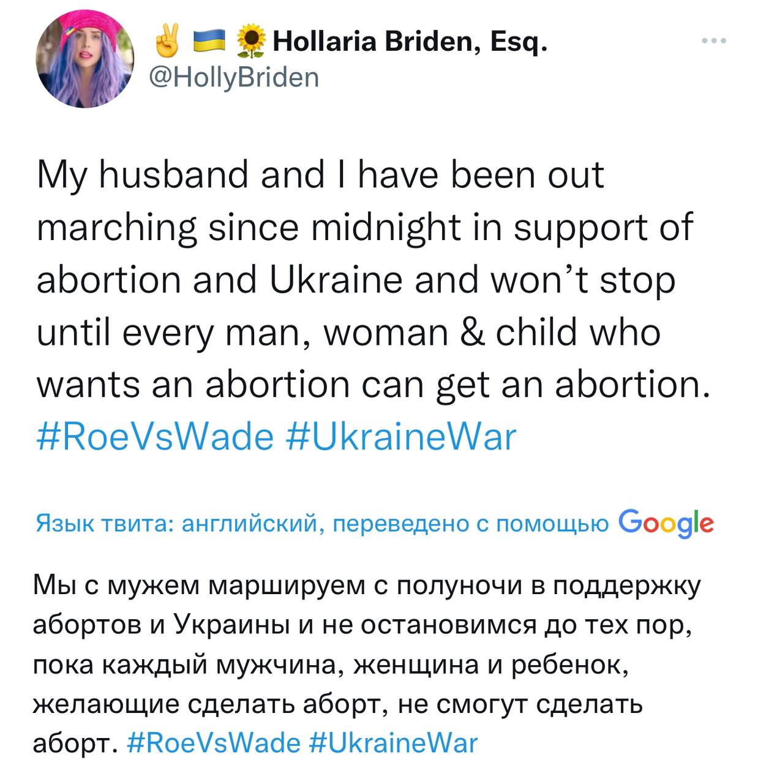Open #UkraineWar hashtag in the English tweet
The height and width of the screenshot is (784, 766).
point(401,437)
